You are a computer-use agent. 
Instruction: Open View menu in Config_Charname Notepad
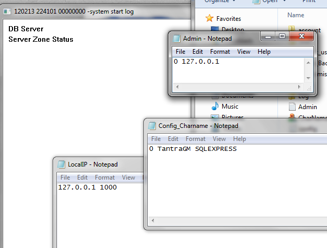tap(219, 139)
